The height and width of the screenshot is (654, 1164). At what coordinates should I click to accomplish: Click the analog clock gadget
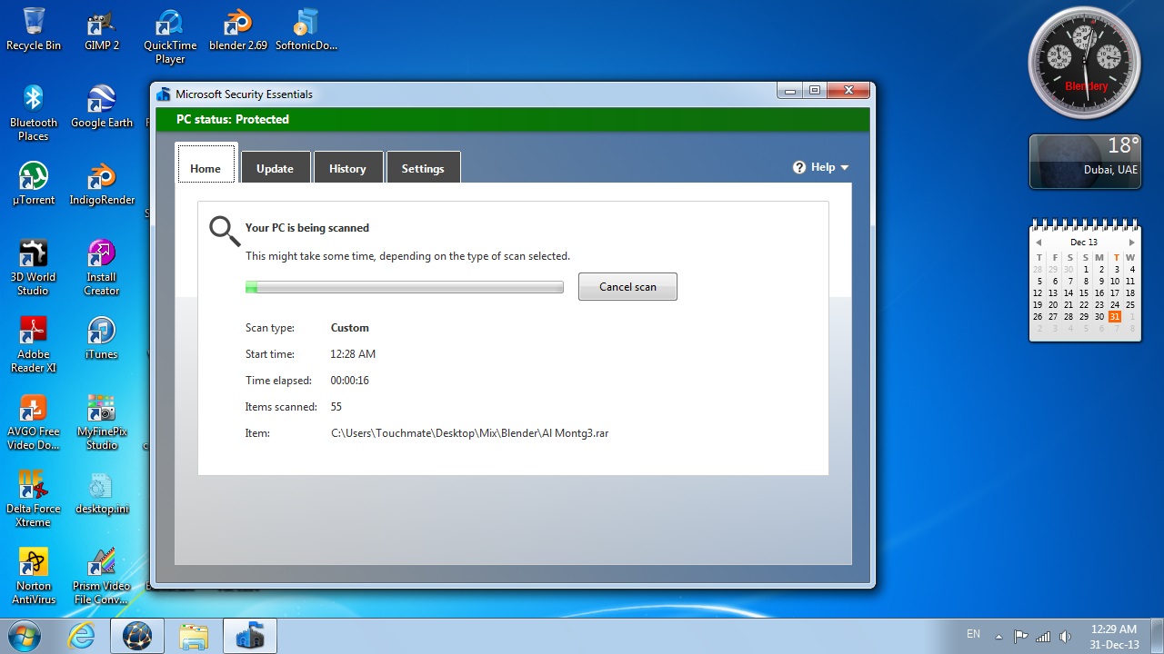[x=1084, y=62]
